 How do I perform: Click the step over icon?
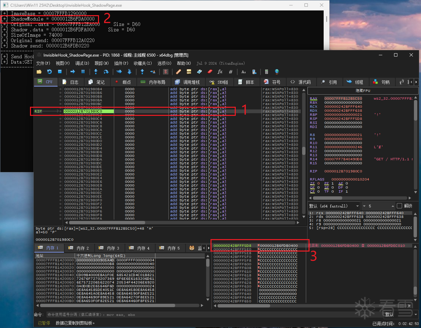106,72
